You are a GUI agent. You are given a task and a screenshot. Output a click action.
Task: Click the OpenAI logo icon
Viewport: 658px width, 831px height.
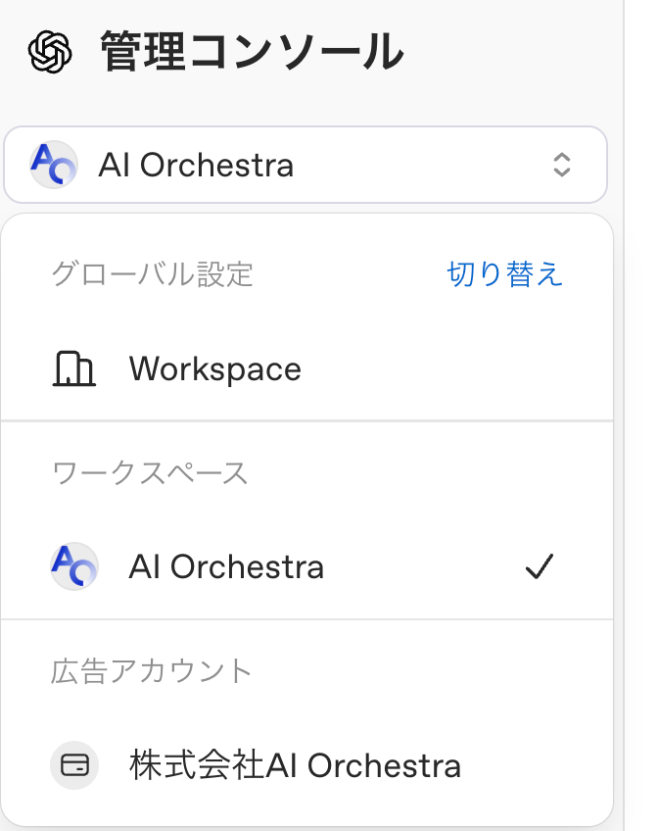click(50, 52)
